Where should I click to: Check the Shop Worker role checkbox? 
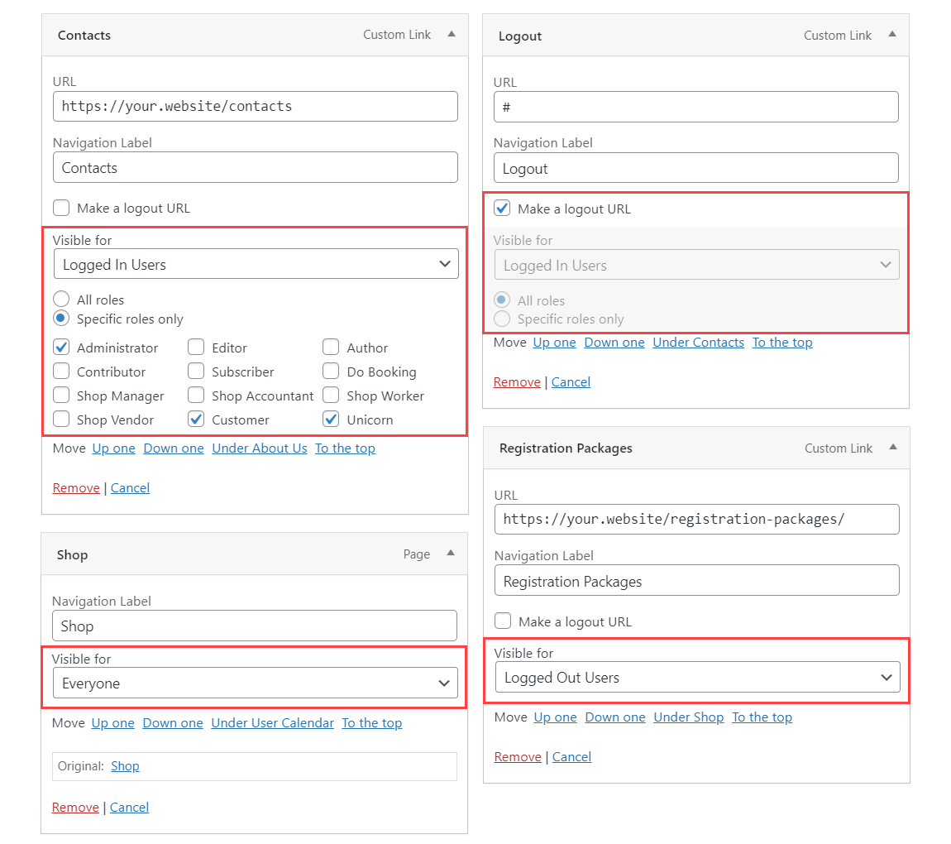(331, 395)
